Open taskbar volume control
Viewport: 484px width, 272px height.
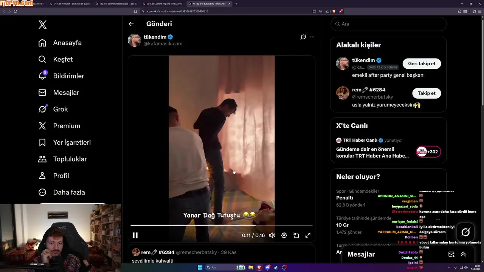466,267
